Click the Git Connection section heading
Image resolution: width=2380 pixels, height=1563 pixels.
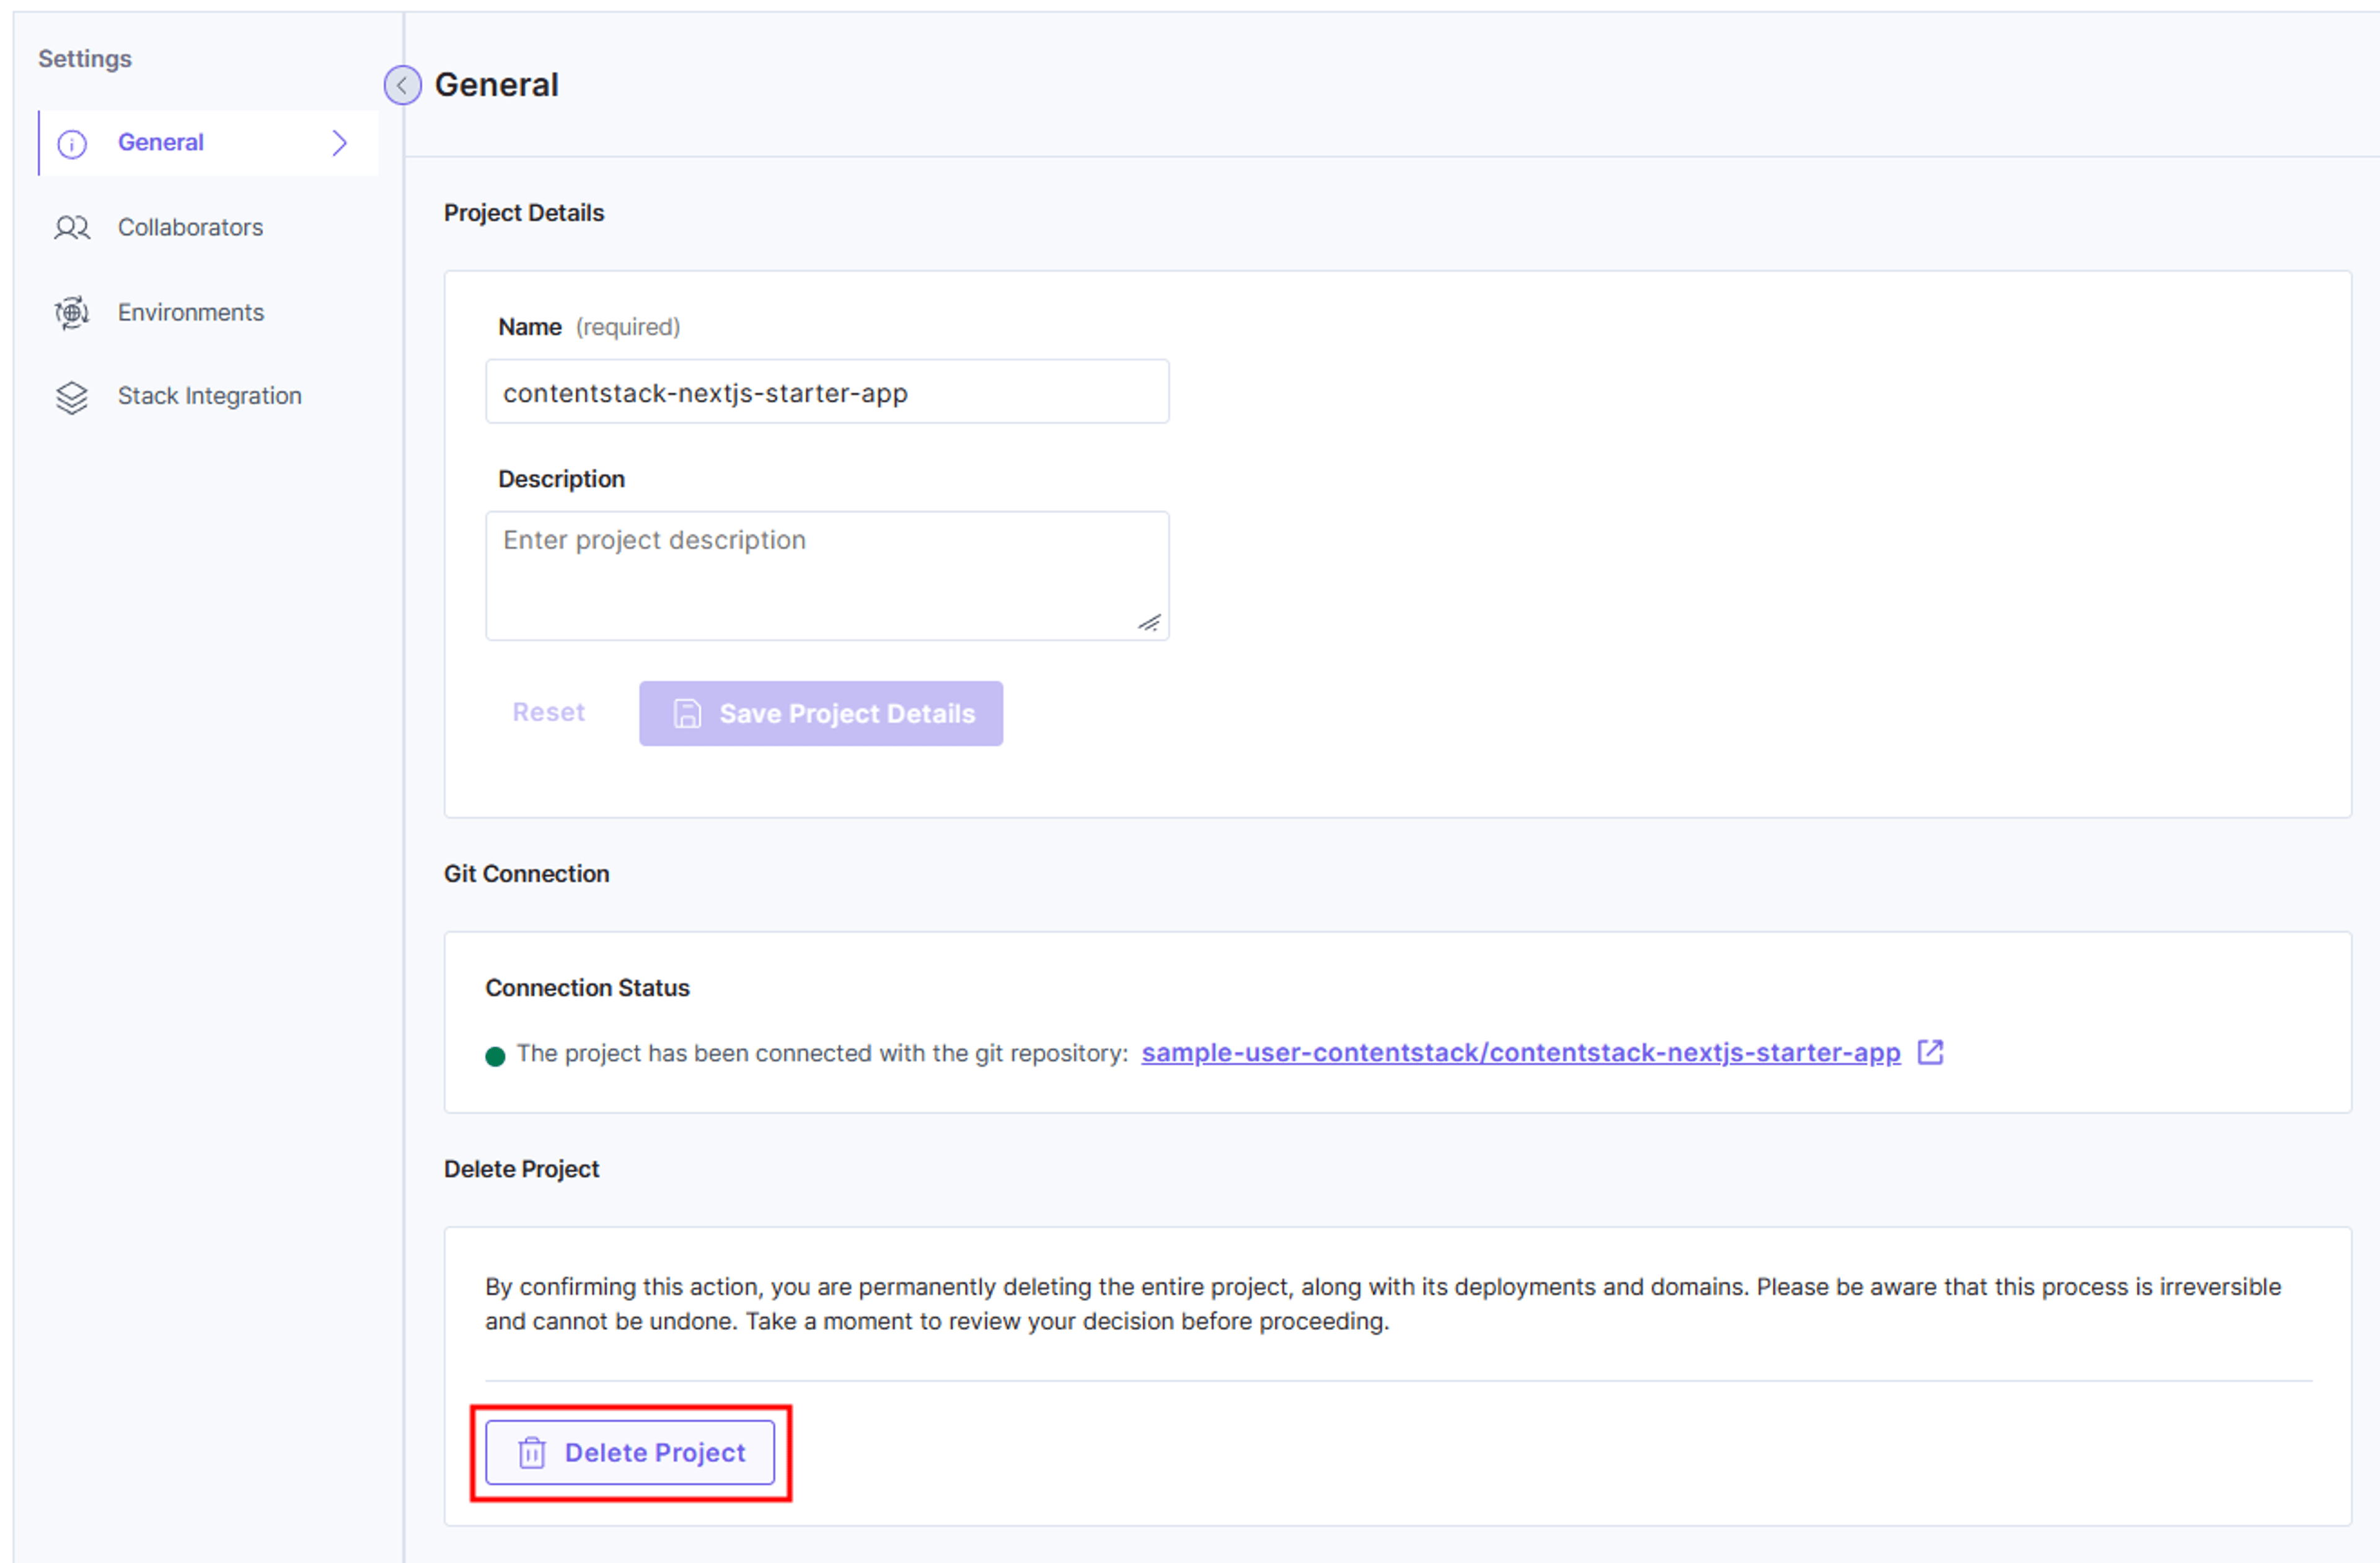point(527,873)
